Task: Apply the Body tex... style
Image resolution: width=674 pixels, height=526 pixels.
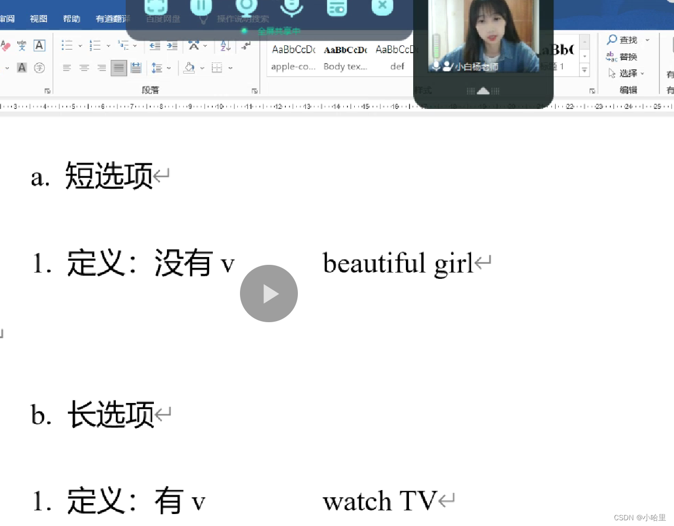Action: point(345,57)
